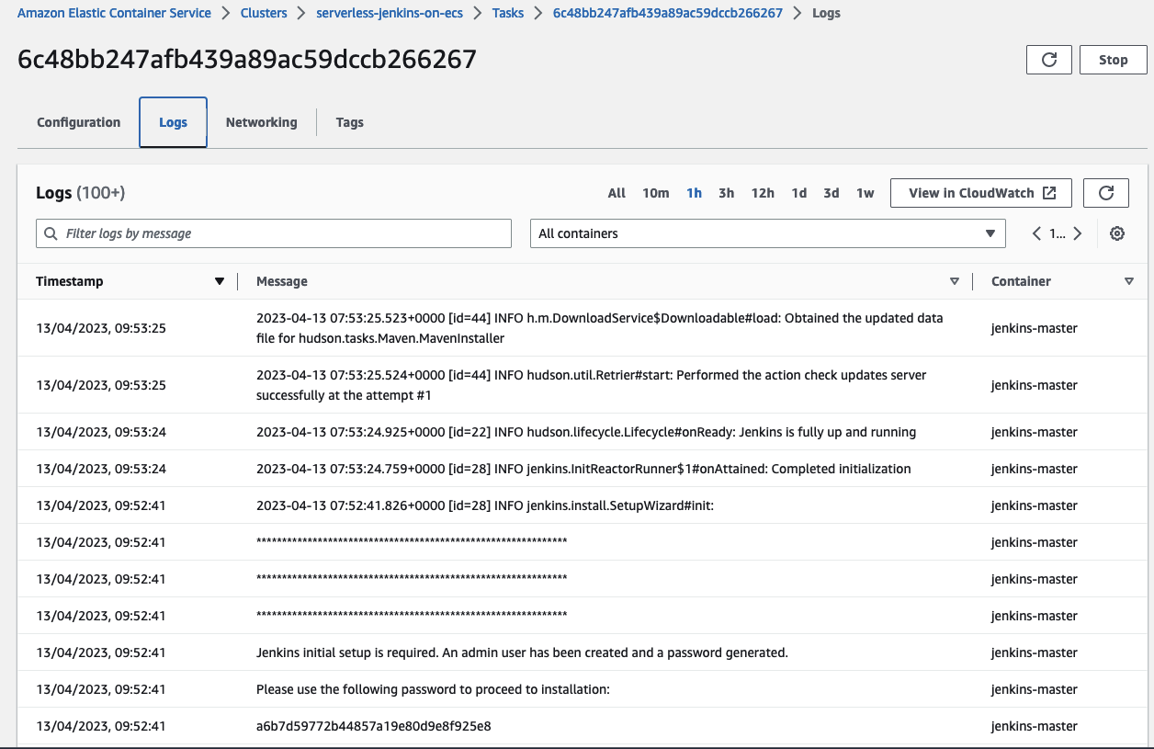1154x749 pixels.
Task: Switch to the Networking tab
Action: click(x=261, y=121)
